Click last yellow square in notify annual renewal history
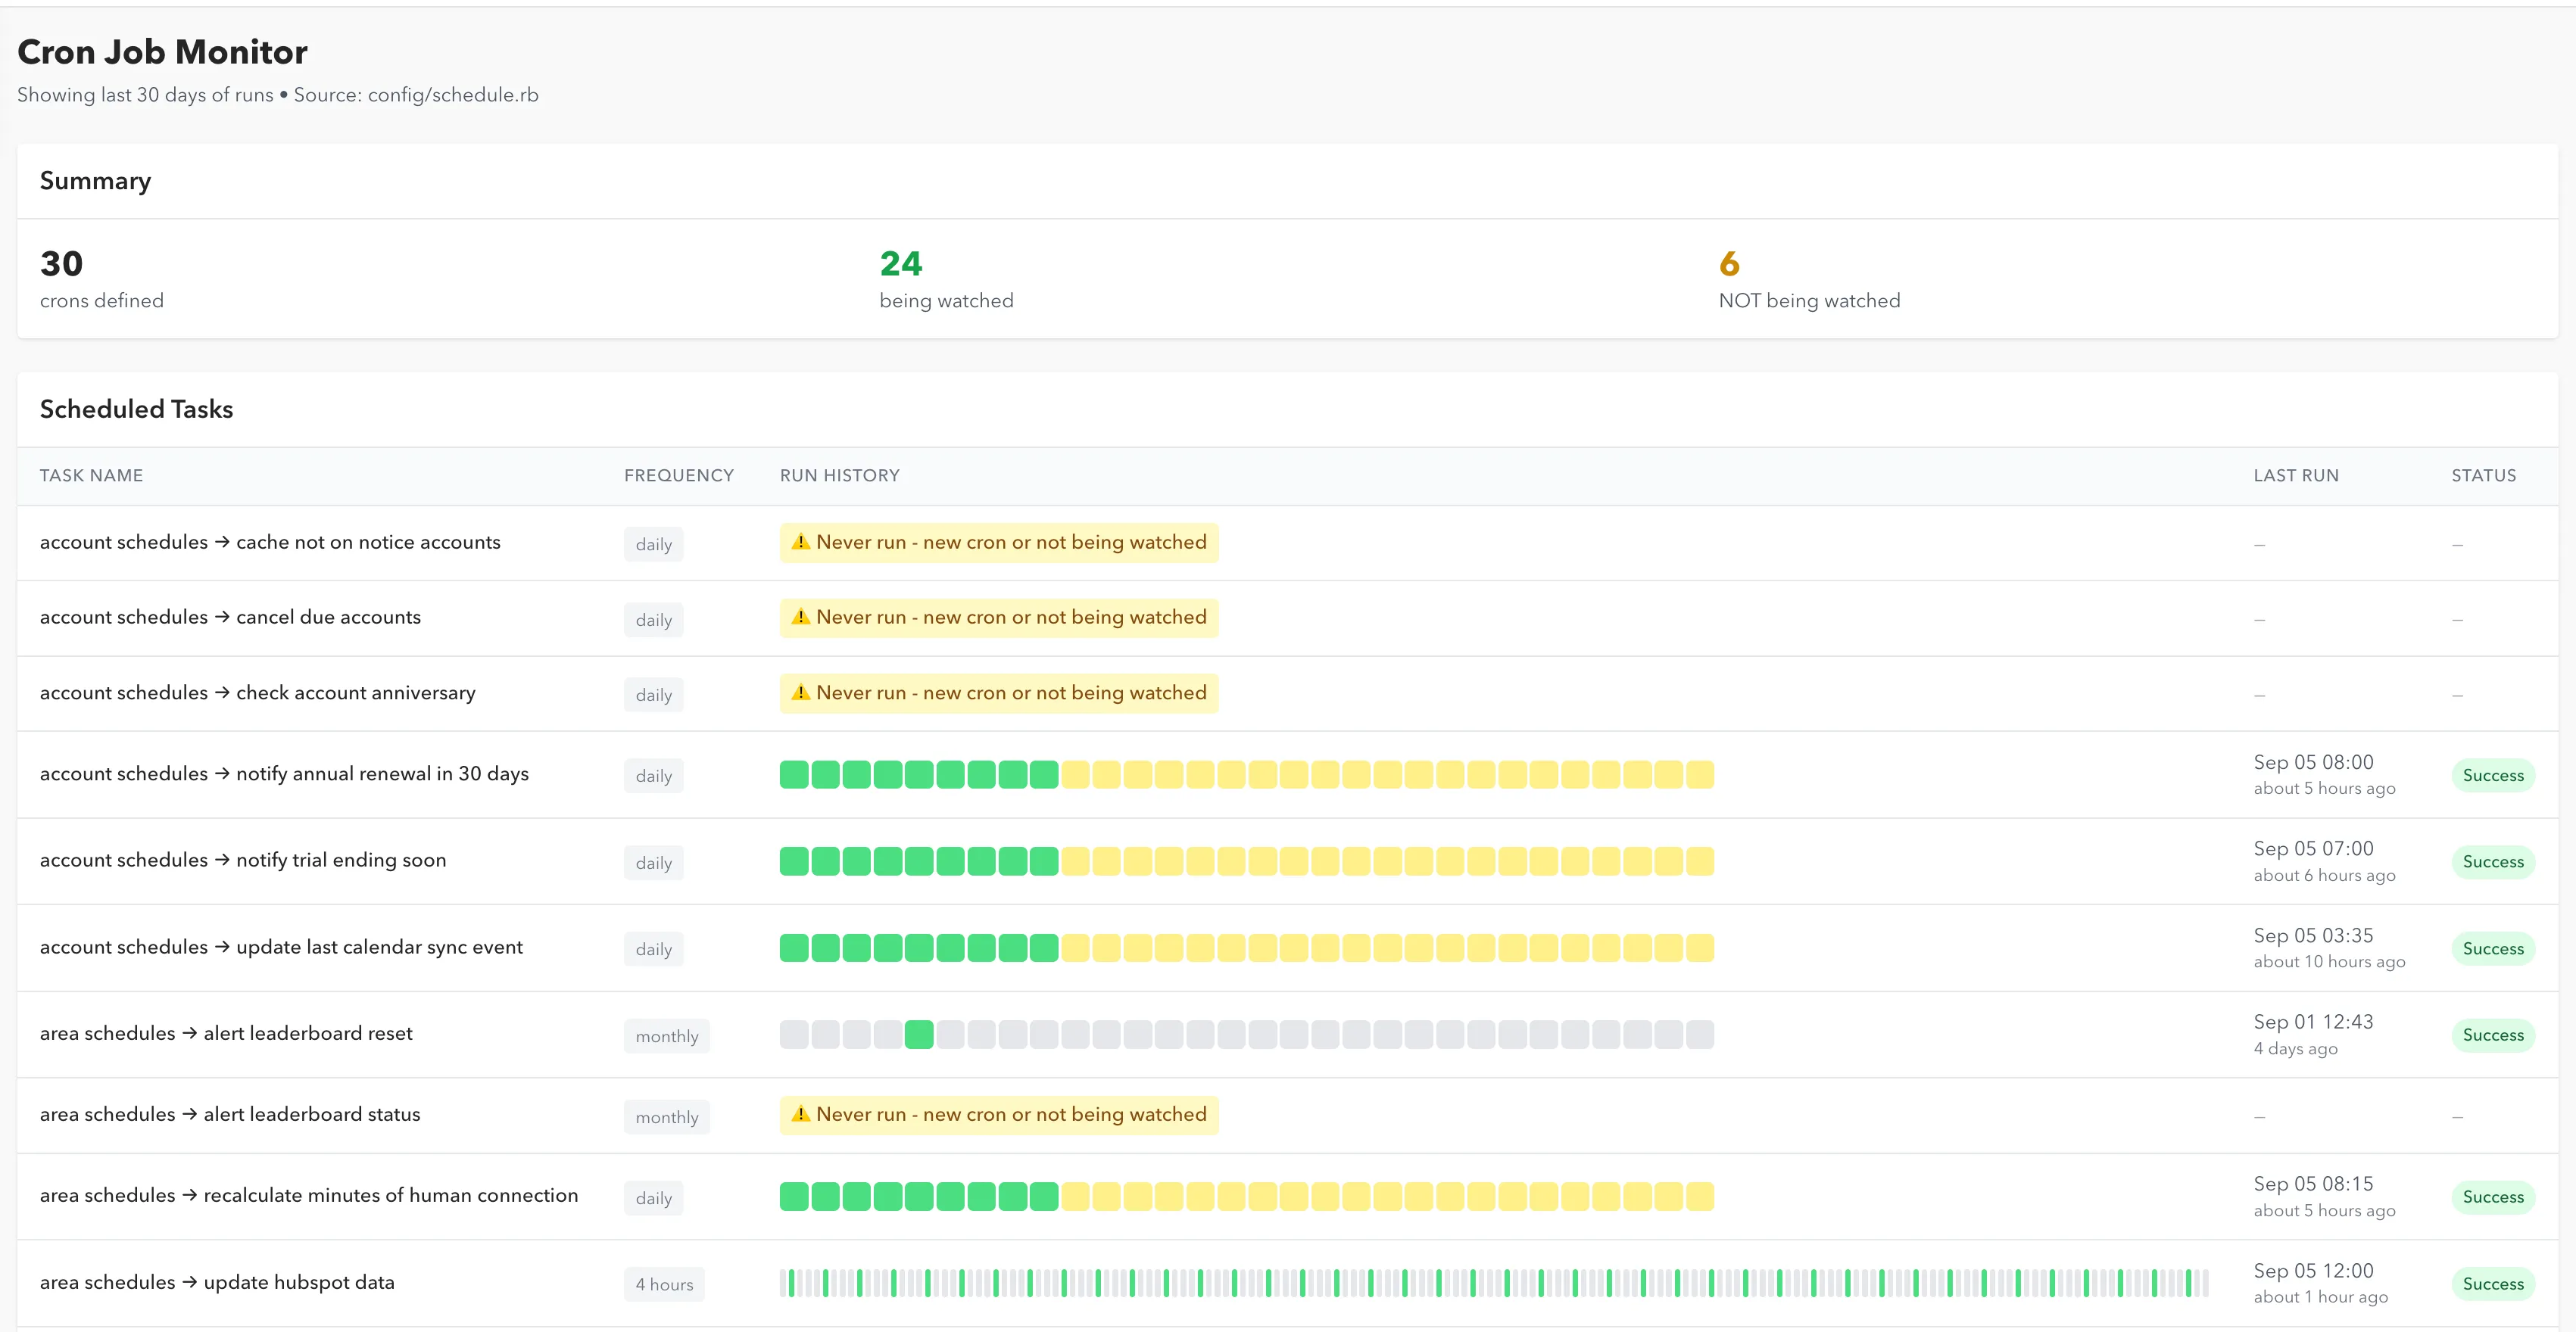This screenshot has height=1332, width=2576. coord(1699,774)
